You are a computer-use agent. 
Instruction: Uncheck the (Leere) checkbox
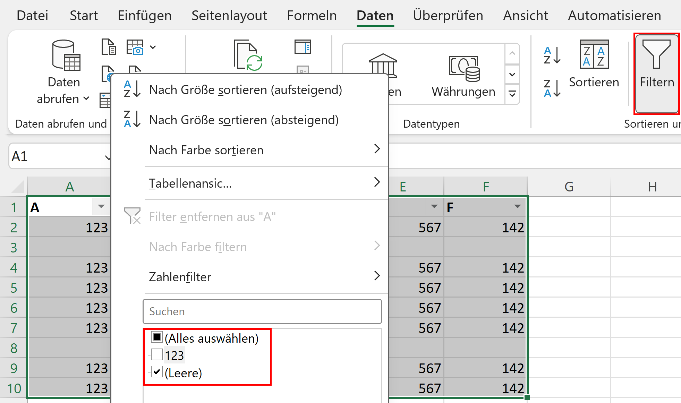coord(157,372)
